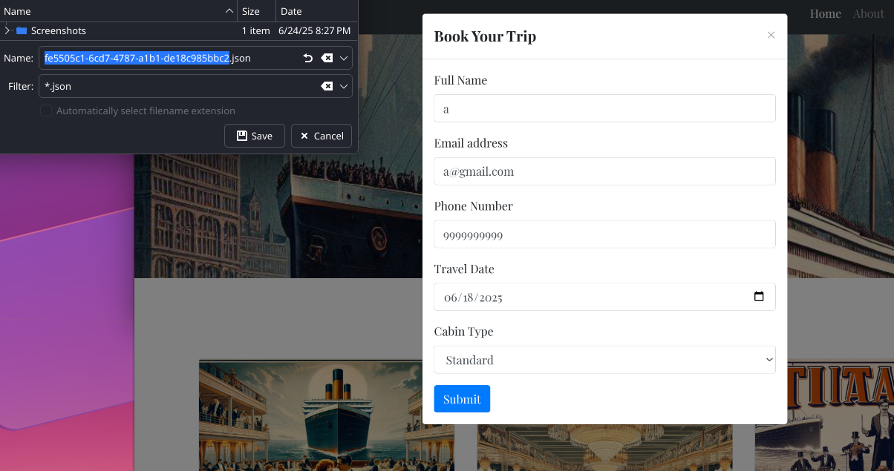Viewport: 894px width, 471px height.
Task: Sort files by the Date column
Action: coord(317,11)
